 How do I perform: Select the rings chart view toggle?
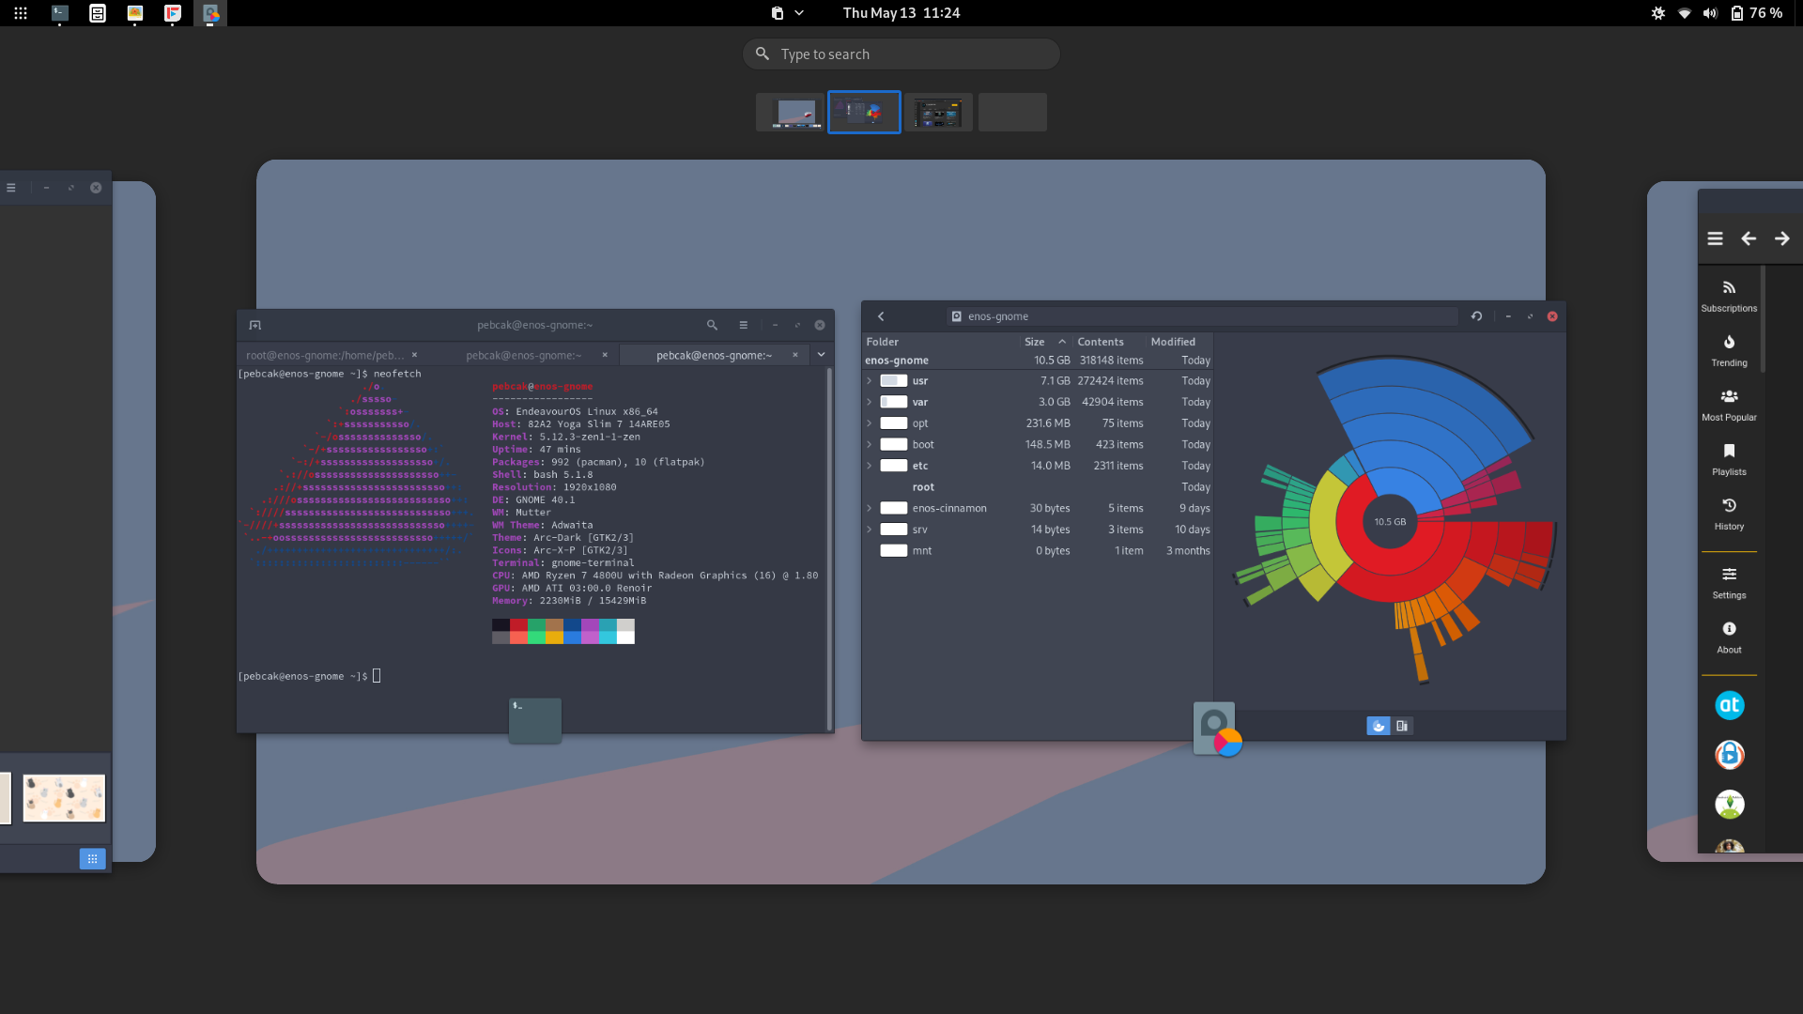1378,725
